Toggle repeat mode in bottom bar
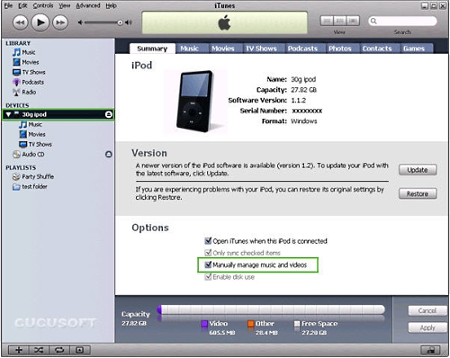This screenshot has height=358, width=450. pyautogui.click(x=59, y=350)
